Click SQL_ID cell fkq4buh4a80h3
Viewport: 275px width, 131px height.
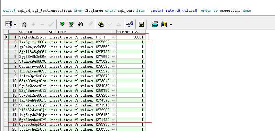[x=33, y=101]
